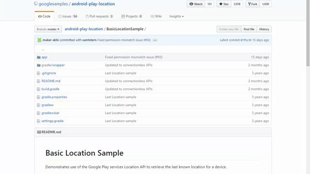310x174 pixels.
Task: Click the gradle/wrapper folder icon
Action: coord(39,65)
